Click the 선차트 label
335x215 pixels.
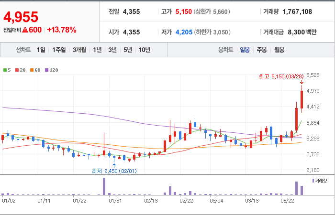click(23, 50)
